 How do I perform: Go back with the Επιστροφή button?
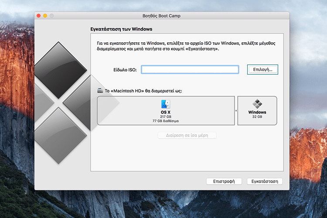click(x=224, y=181)
